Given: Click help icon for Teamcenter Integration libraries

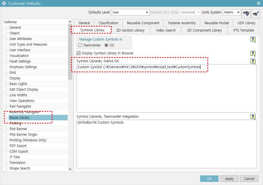Looking at the screenshot, I should coord(253,117).
